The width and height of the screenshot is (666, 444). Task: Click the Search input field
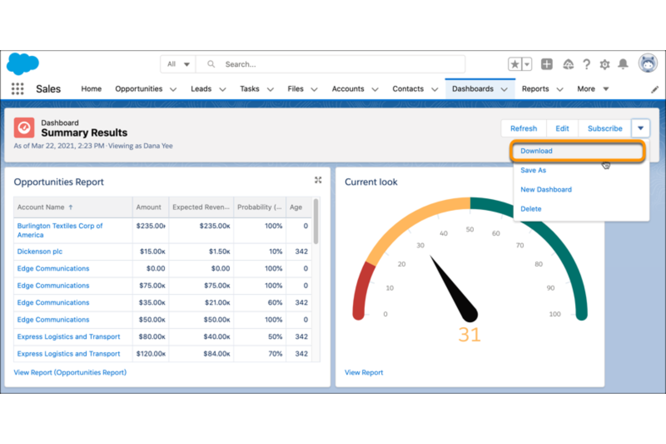click(x=331, y=64)
